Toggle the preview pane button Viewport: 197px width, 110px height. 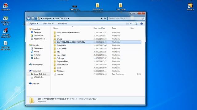pyautogui.click(x=136, y=24)
